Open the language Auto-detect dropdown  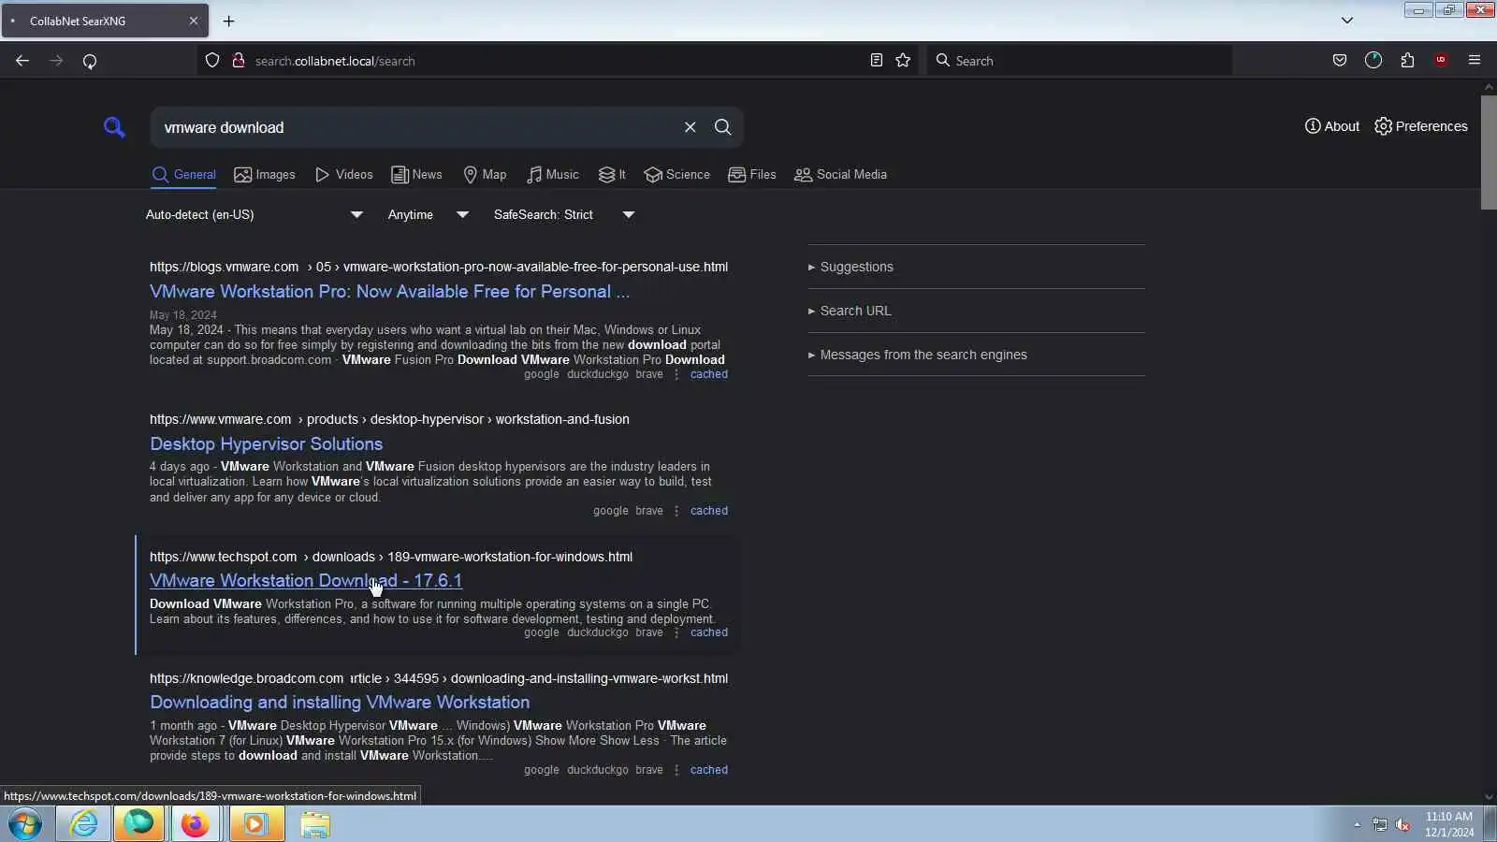click(254, 215)
